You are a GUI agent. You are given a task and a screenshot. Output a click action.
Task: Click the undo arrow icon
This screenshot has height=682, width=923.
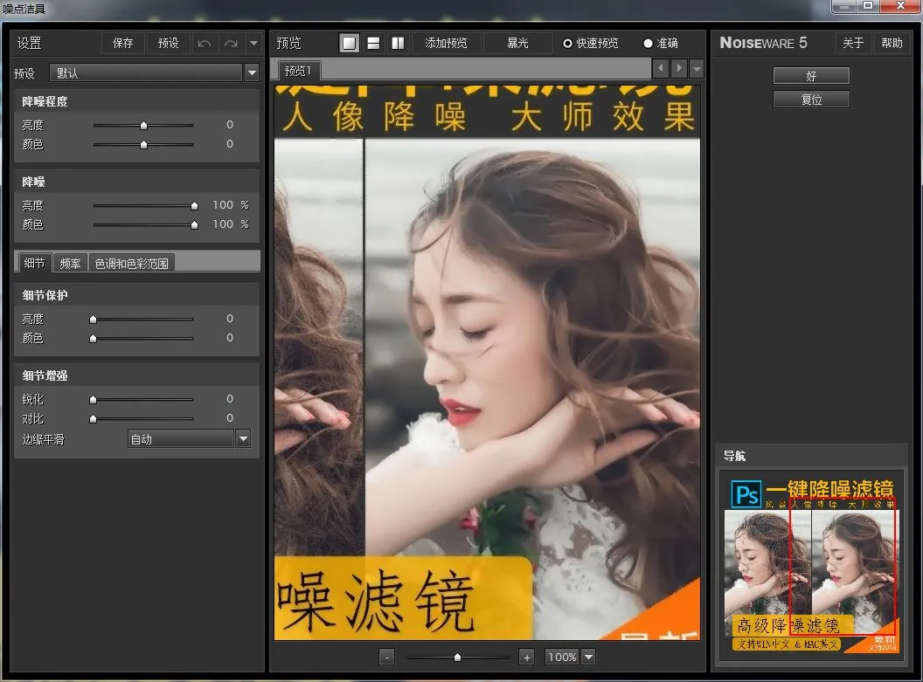(204, 43)
